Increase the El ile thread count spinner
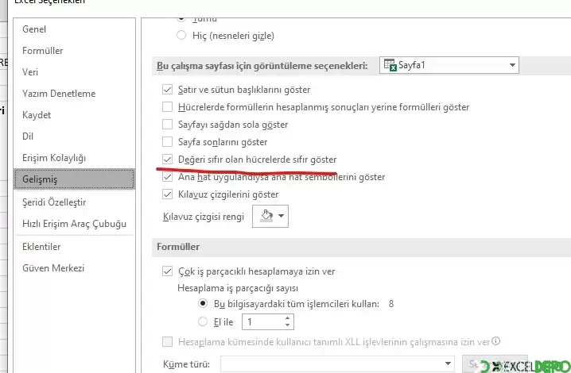The image size is (571, 373). [x=287, y=317]
